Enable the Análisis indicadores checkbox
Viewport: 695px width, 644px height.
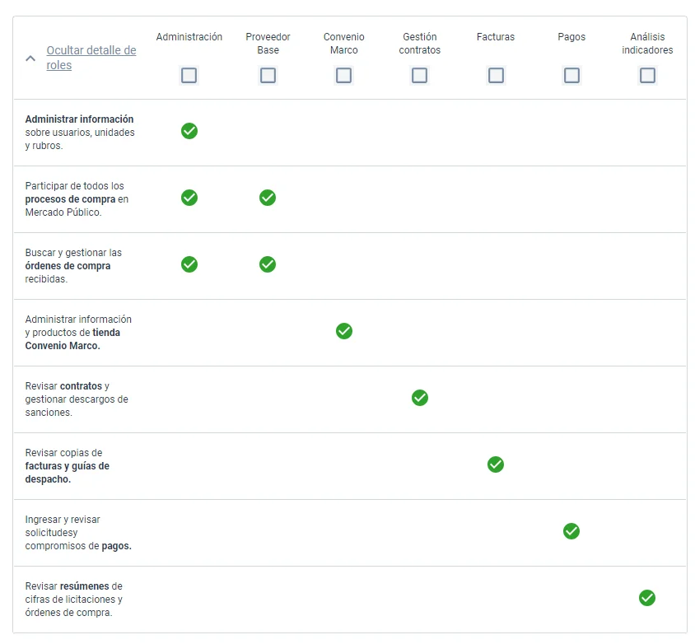click(647, 76)
